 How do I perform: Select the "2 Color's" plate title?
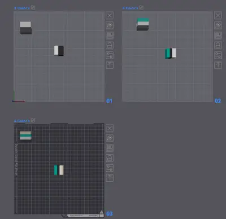tap(22, 8)
